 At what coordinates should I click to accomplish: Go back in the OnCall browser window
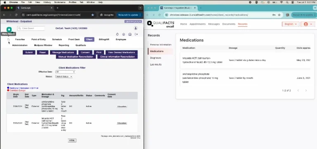148,15
